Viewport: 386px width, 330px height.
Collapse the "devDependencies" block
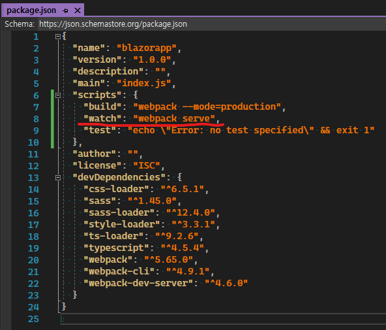pyautogui.click(x=58, y=178)
